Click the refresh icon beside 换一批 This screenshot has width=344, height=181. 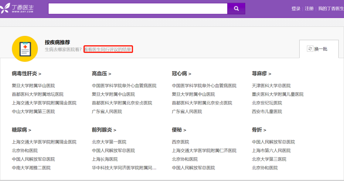click(310, 49)
